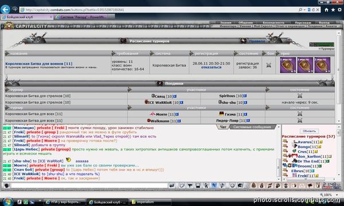
Task: Click the отказаться link in registration column
Action: coord(211,68)
